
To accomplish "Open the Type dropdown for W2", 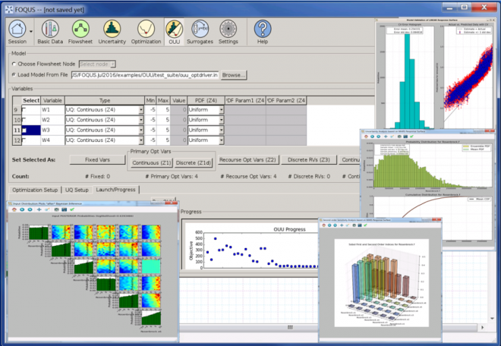I will coord(141,120).
